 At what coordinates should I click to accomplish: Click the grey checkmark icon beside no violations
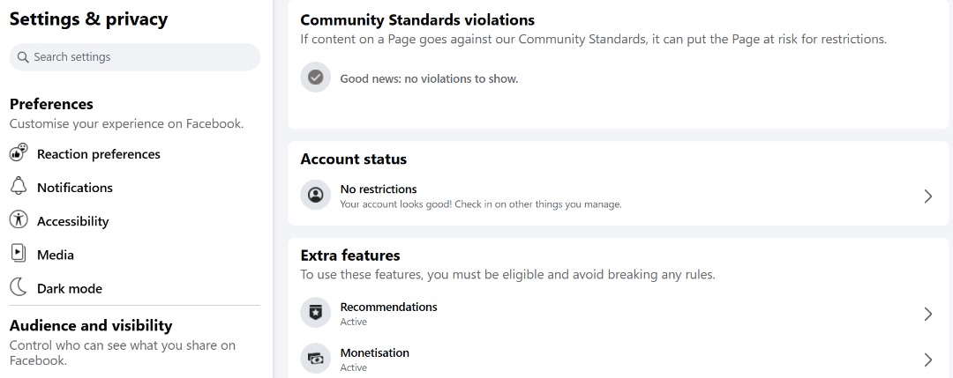click(315, 78)
